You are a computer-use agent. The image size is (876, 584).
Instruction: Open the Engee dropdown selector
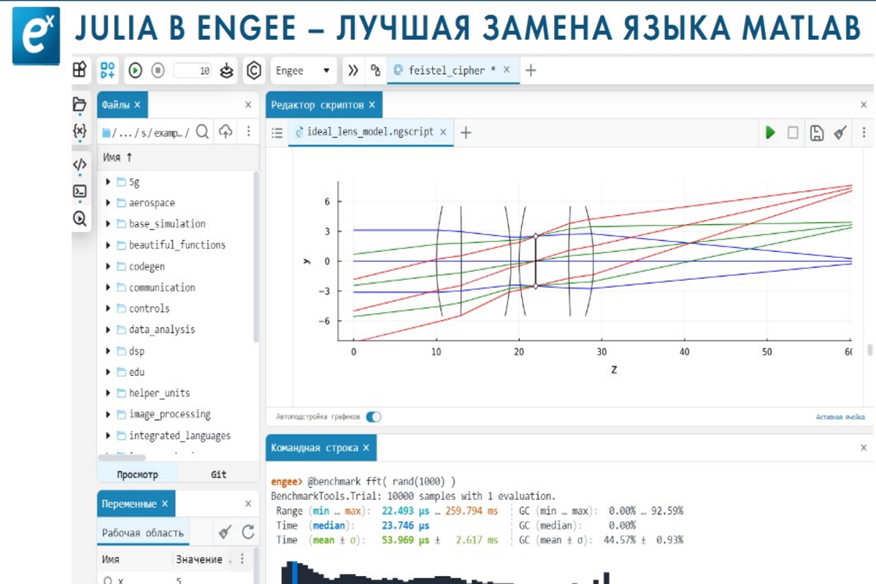[x=304, y=71]
